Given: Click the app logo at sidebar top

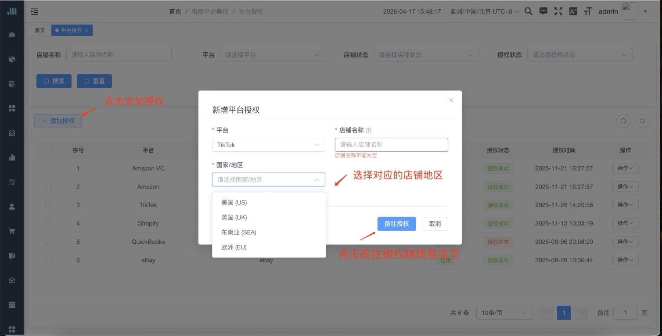Looking at the screenshot, I should [x=12, y=11].
